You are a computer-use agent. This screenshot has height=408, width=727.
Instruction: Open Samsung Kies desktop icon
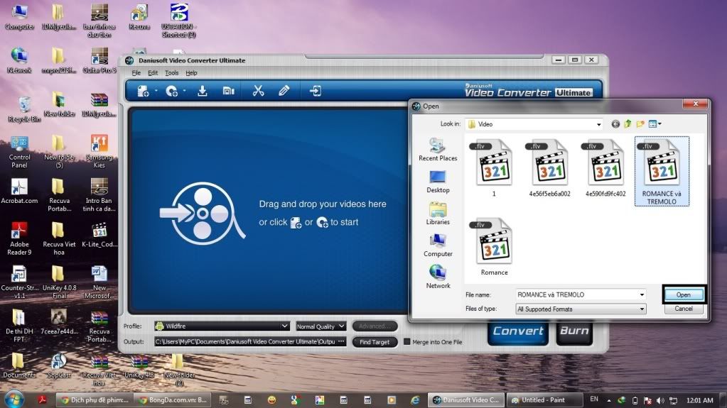coord(99,153)
